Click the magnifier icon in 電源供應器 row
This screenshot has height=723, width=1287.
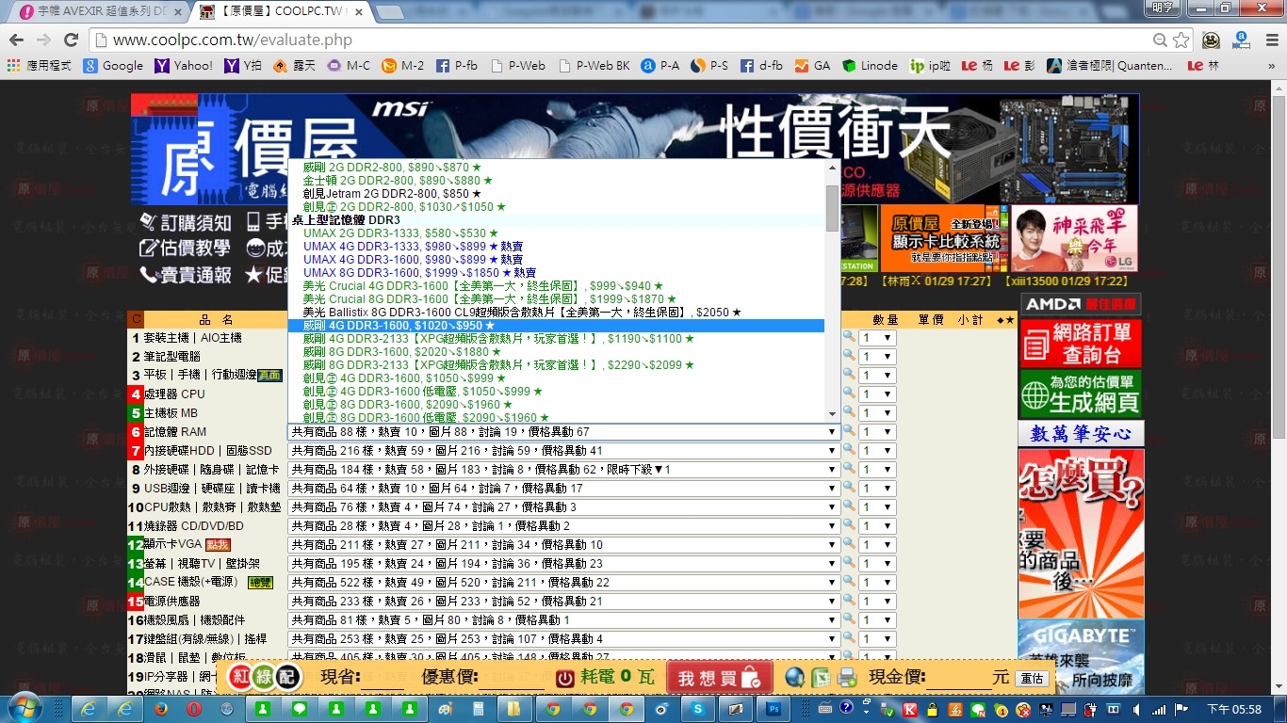point(848,601)
